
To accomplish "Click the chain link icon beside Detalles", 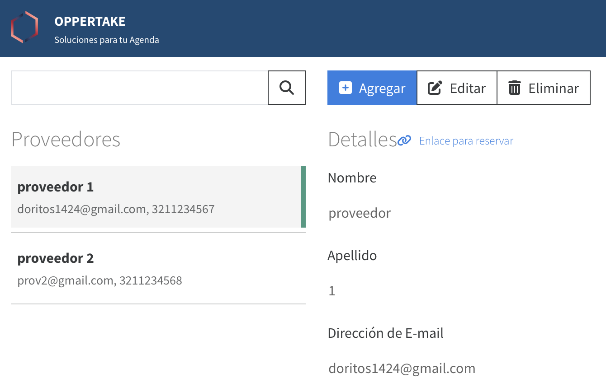I will 404,141.
